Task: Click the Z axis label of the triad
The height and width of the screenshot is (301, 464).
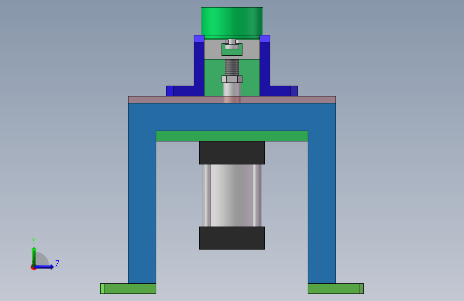Action: point(57,264)
